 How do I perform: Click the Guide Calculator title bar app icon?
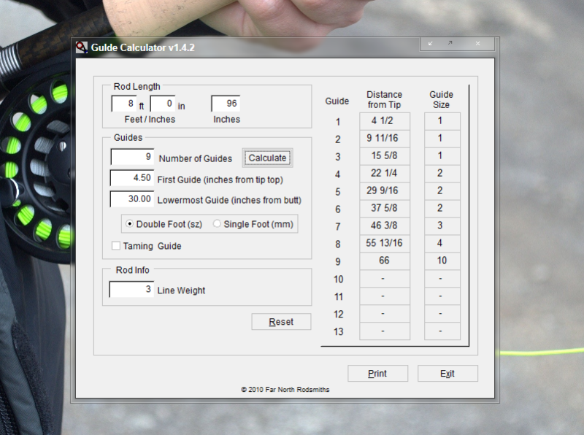(x=82, y=47)
